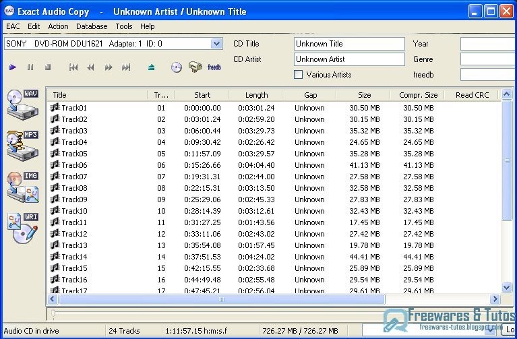Query CD info via the freedb icon
This screenshot has height=339, width=517.
point(214,67)
